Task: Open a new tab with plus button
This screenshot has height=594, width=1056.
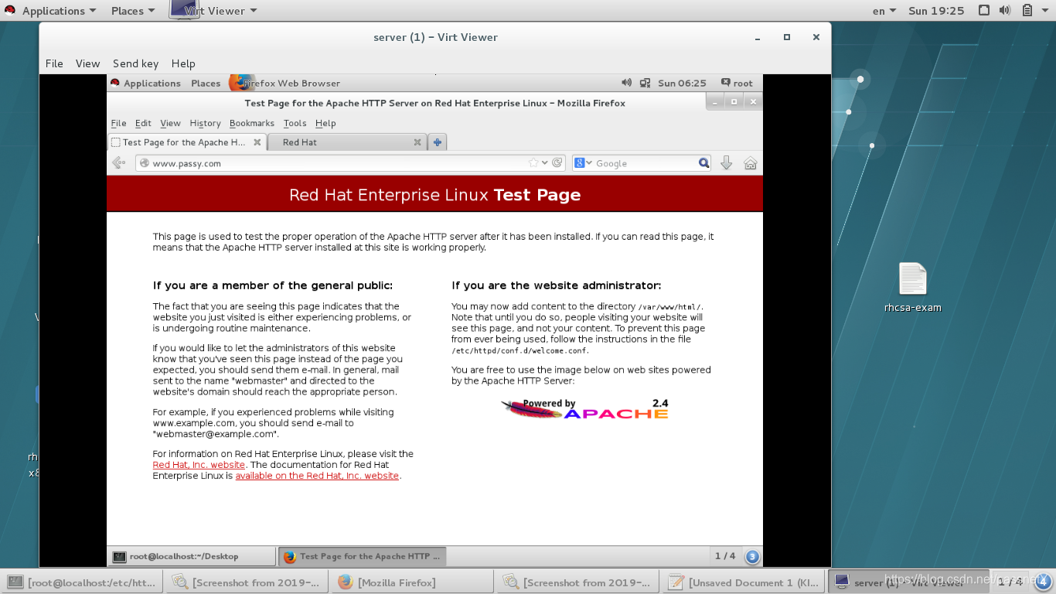Action: (438, 142)
